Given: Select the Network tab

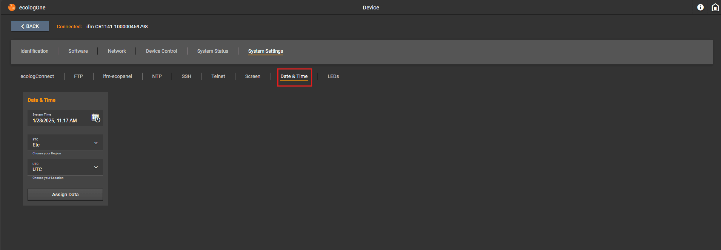Looking at the screenshot, I should pyautogui.click(x=117, y=51).
